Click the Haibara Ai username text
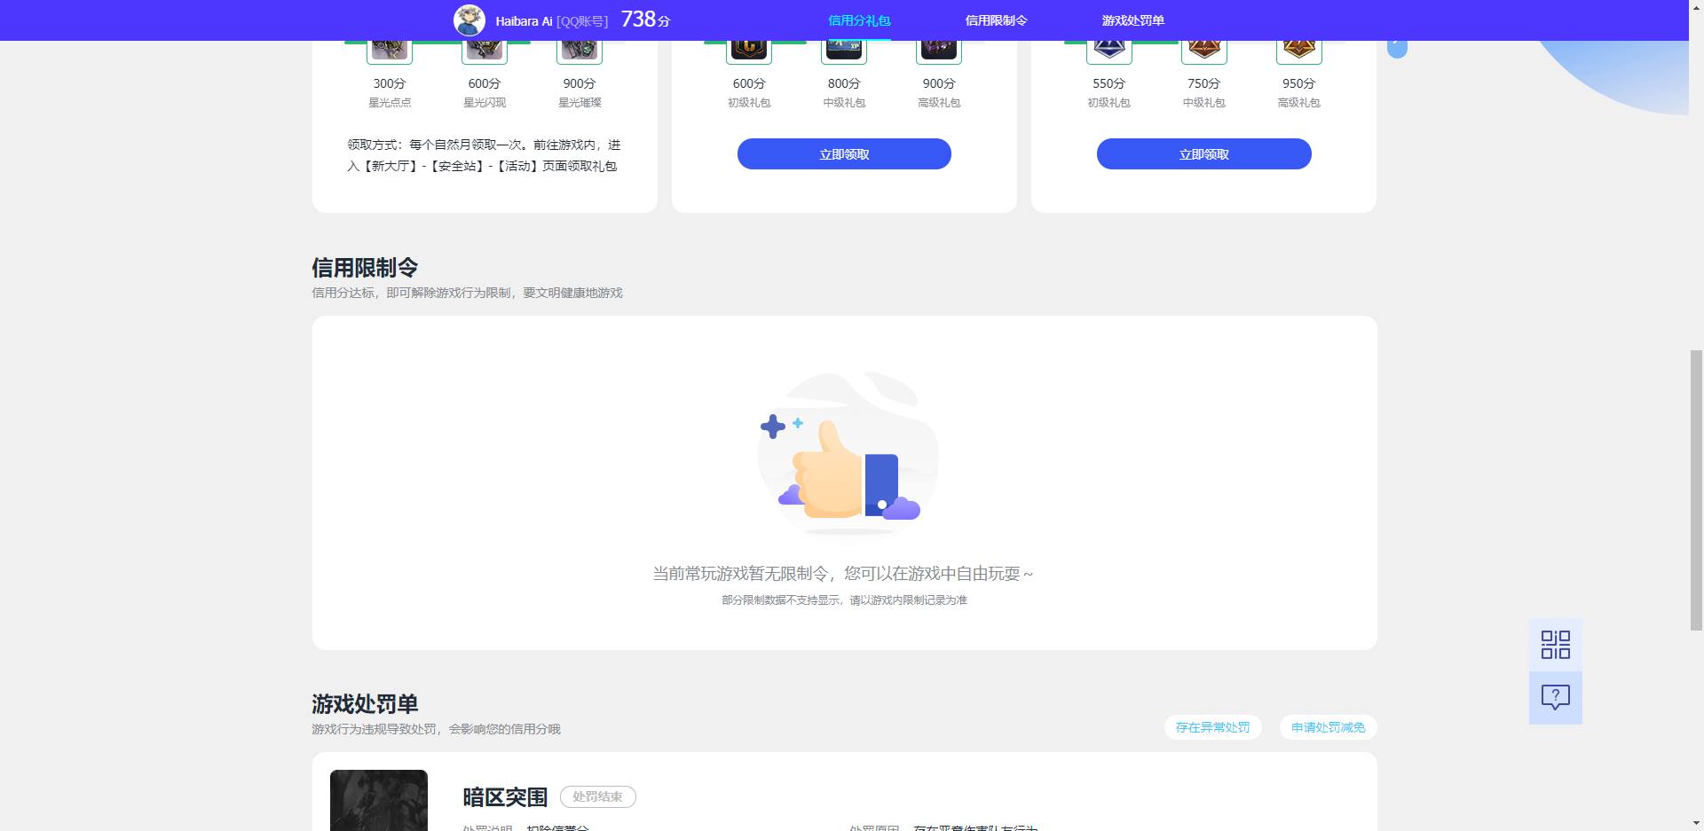This screenshot has width=1704, height=831. (524, 21)
